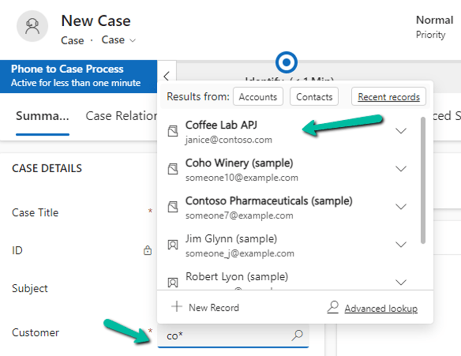This screenshot has width=461, height=356.
Task: Click the Advanced lookup search icon
Action: point(333,308)
